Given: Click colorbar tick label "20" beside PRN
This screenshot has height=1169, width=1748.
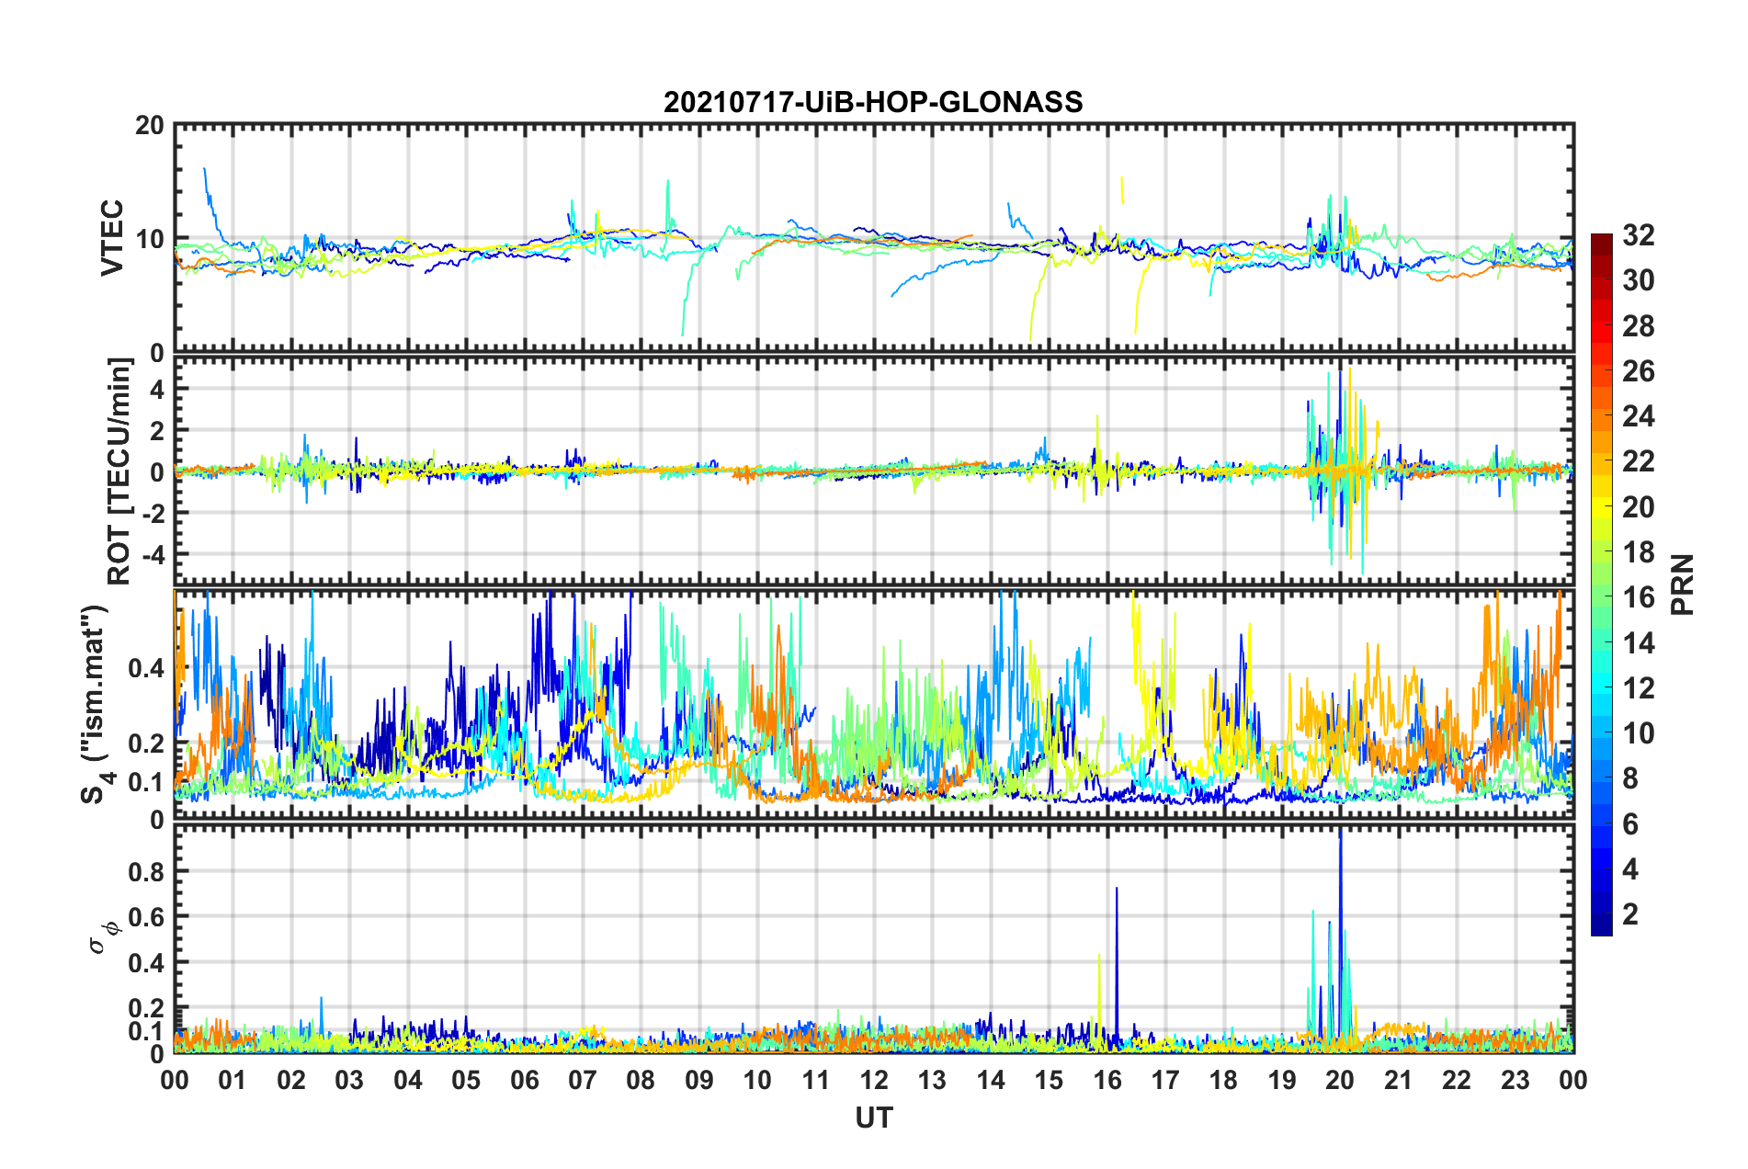Looking at the screenshot, I should click(x=1638, y=507).
